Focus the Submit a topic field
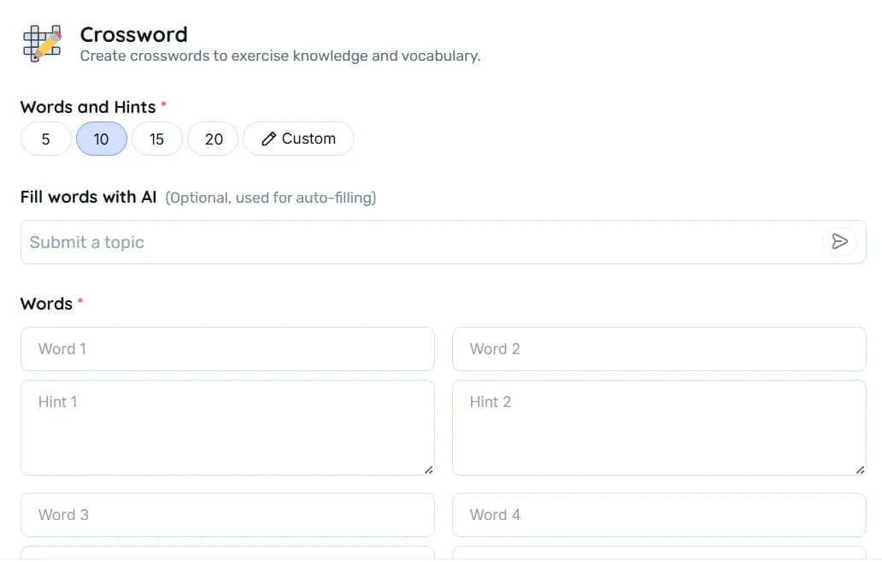This screenshot has height=562, width=882. click(419, 242)
